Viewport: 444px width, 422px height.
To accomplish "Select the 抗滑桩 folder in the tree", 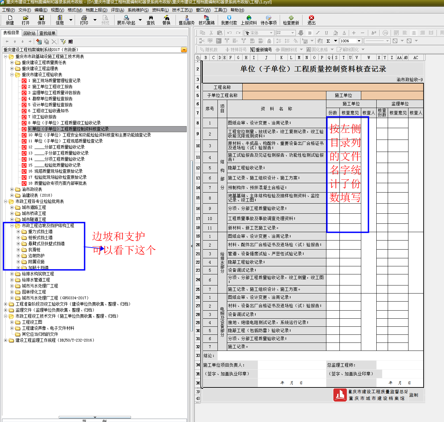I will [34, 250].
